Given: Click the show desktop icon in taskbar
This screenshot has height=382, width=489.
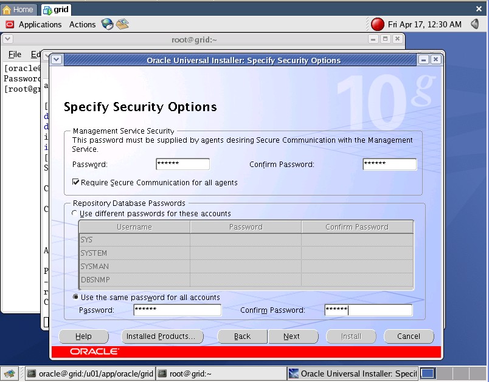Looking at the screenshot, I should (x=9, y=373).
